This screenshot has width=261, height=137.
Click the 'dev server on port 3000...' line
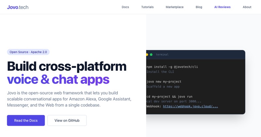174,101
